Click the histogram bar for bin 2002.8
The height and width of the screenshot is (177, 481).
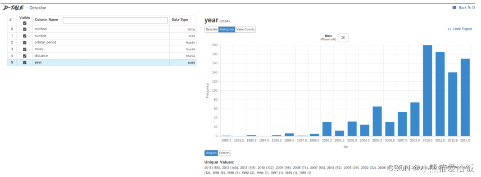click(x=352, y=128)
